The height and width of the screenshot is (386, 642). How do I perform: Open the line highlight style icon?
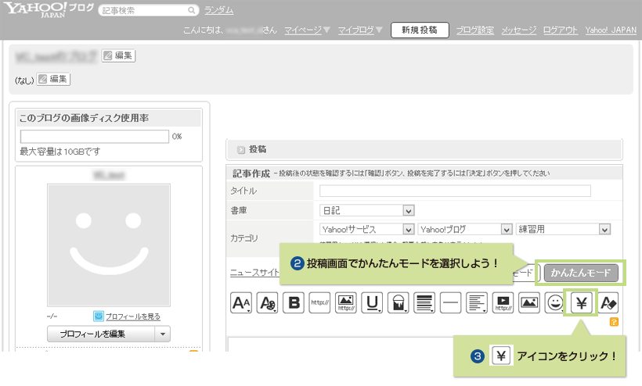click(424, 302)
